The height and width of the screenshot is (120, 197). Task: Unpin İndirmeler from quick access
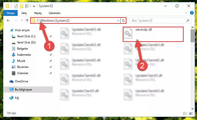[51, 55]
